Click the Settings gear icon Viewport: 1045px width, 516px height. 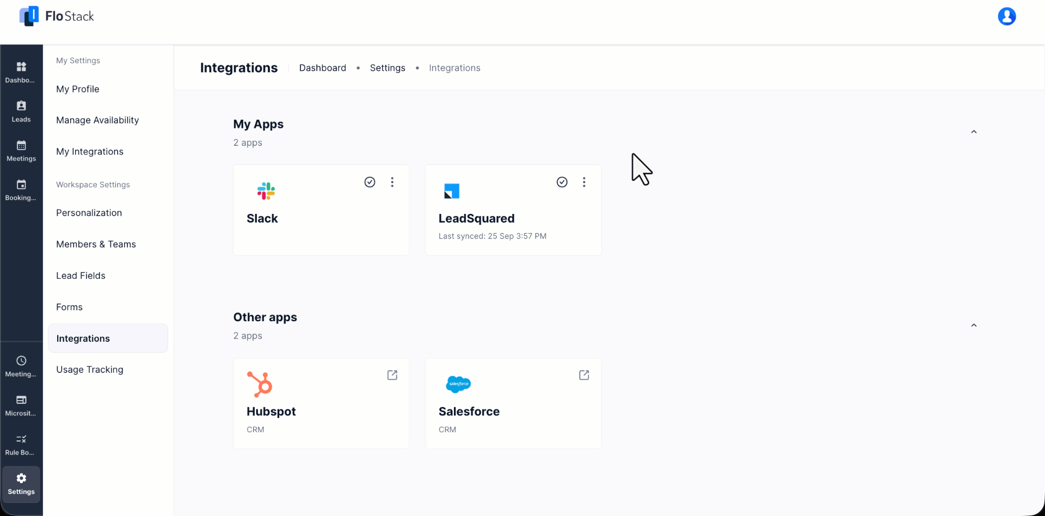coord(21,478)
